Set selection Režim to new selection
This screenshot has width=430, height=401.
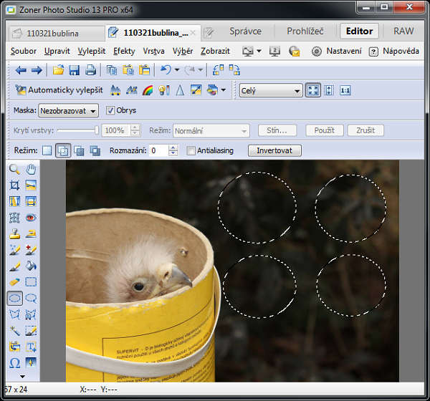point(47,151)
